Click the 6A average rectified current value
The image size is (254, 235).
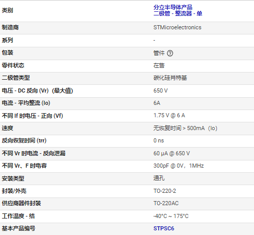[157, 103]
